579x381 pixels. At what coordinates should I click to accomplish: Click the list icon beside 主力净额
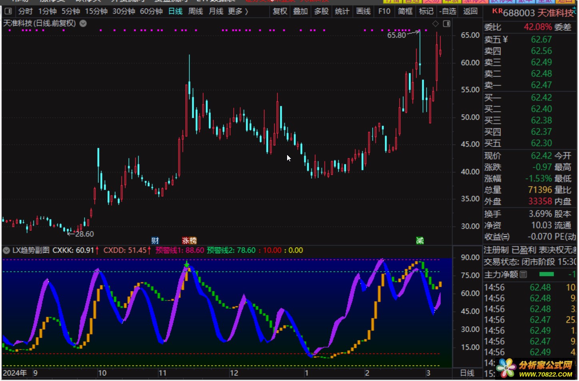point(523,274)
